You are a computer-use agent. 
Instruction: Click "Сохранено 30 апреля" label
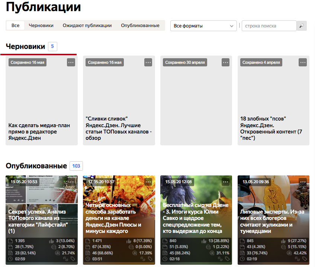click(x=185, y=62)
